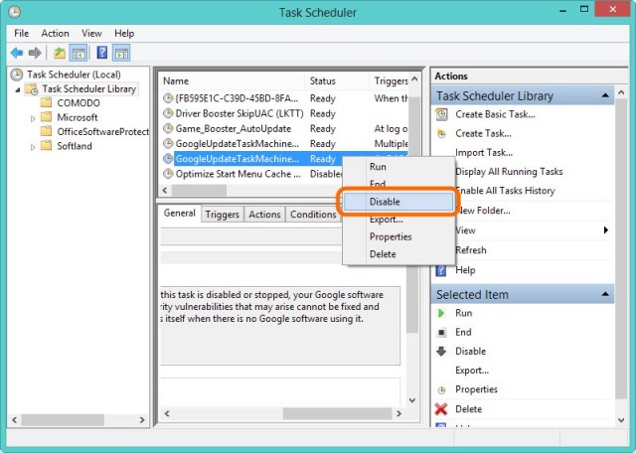Click the Task Scheduler (Local) clock icon

coord(17,75)
